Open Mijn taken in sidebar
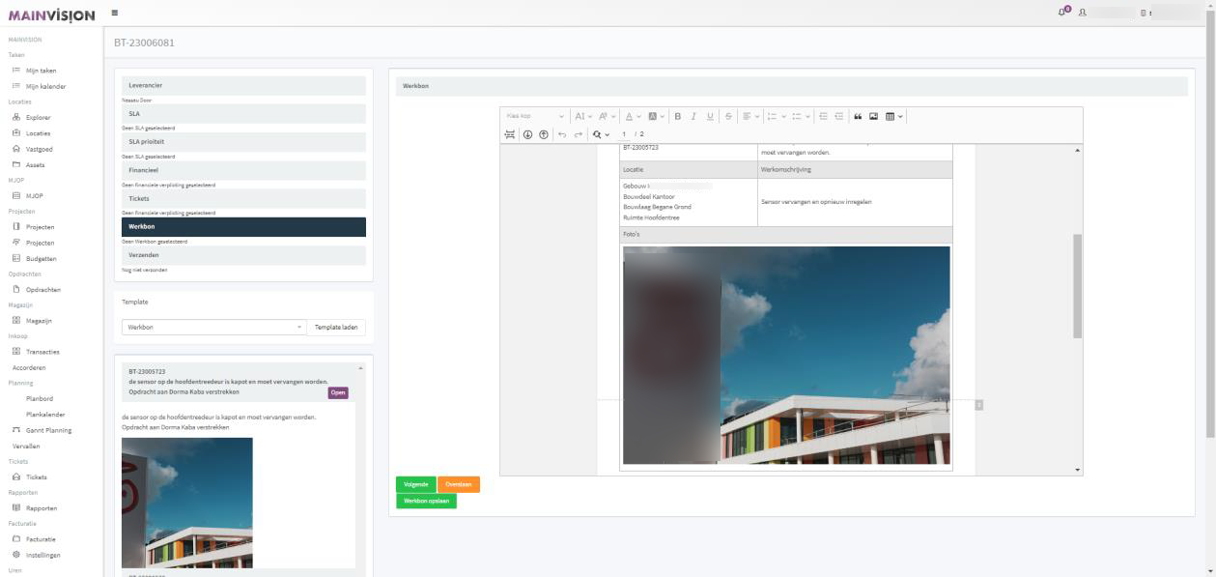 point(41,71)
